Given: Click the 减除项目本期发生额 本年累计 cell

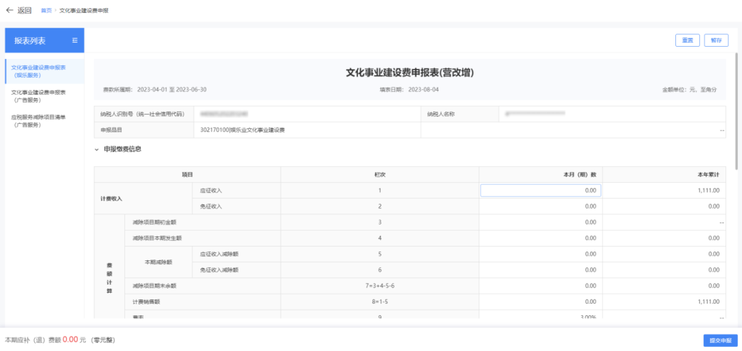Looking at the screenshot, I should click(x=663, y=238).
